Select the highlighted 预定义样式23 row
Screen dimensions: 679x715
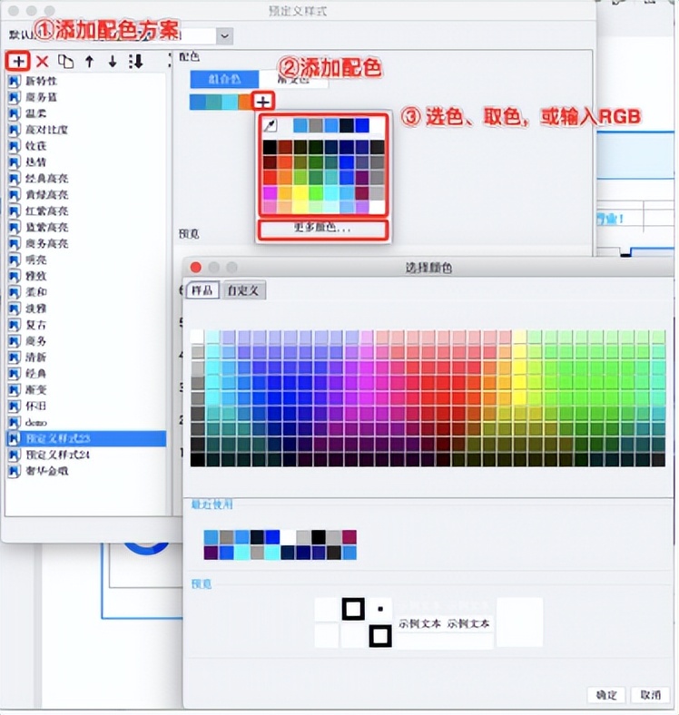click(86, 438)
